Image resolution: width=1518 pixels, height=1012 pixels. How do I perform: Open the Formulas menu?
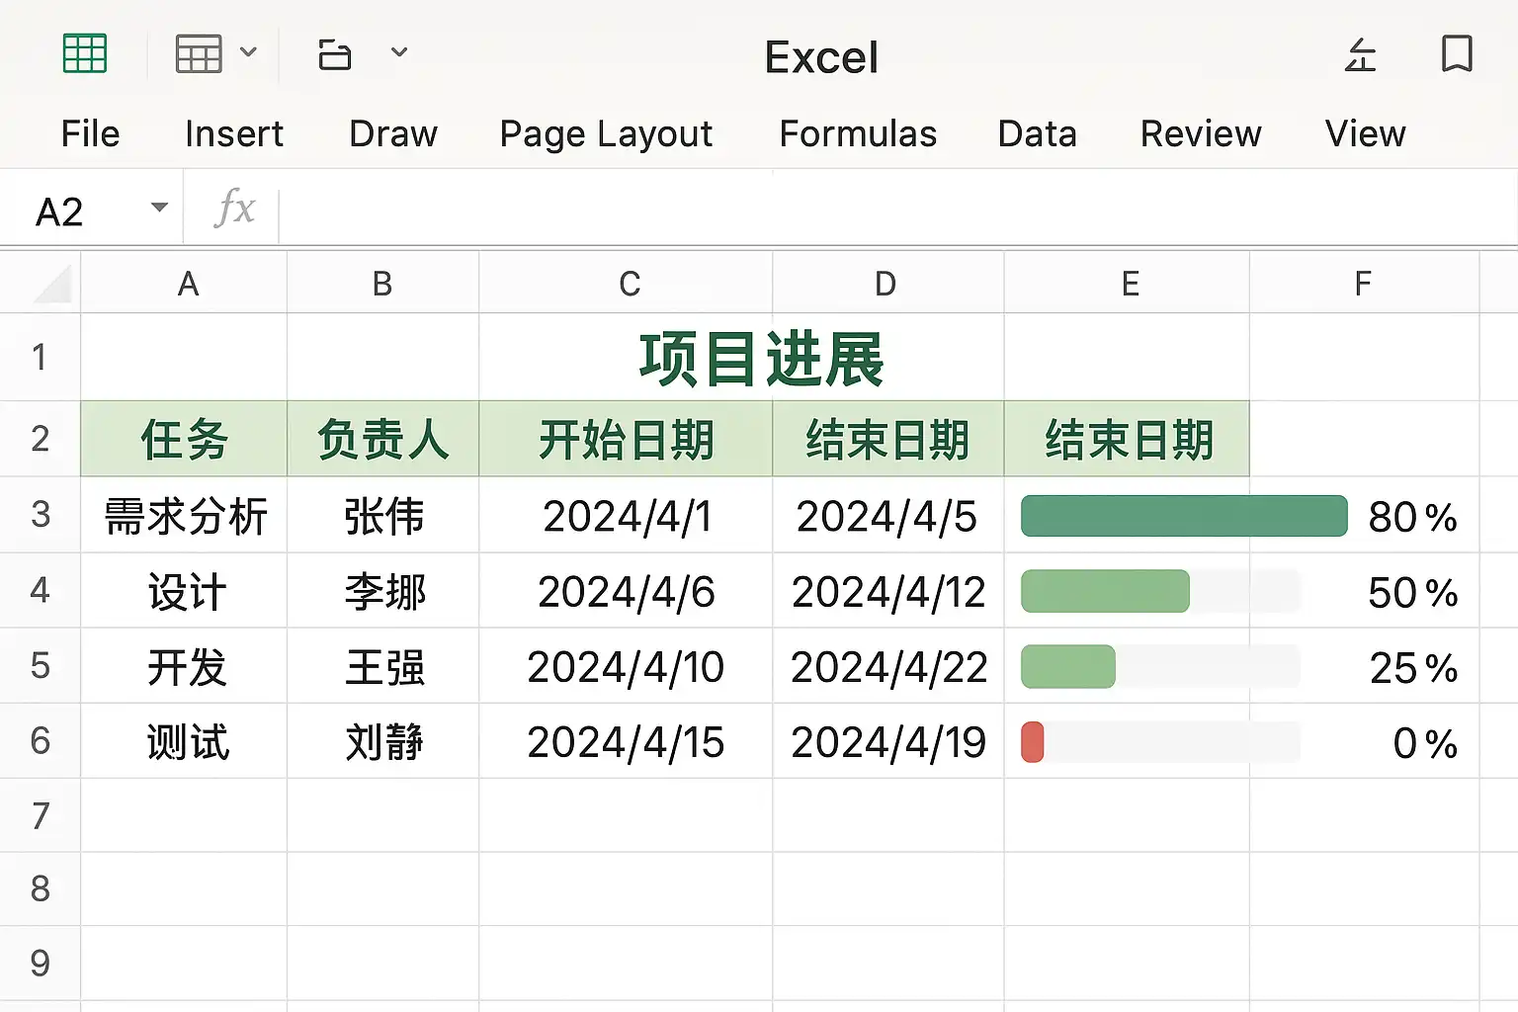click(x=858, y=133)
